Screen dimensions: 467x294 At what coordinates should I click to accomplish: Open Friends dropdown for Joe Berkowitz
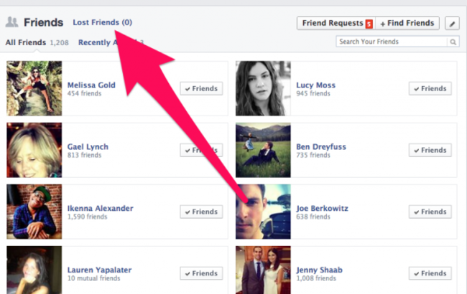(430, 212)
